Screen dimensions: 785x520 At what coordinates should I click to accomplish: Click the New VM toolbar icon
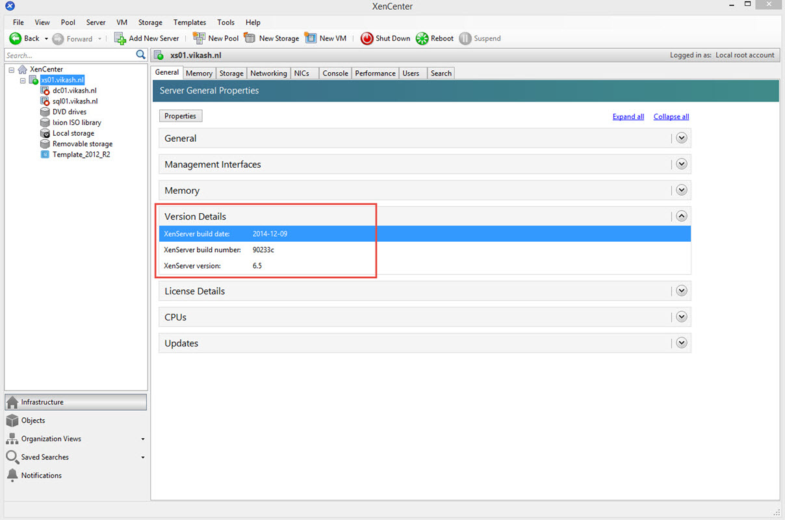click(x=311, y=38)
